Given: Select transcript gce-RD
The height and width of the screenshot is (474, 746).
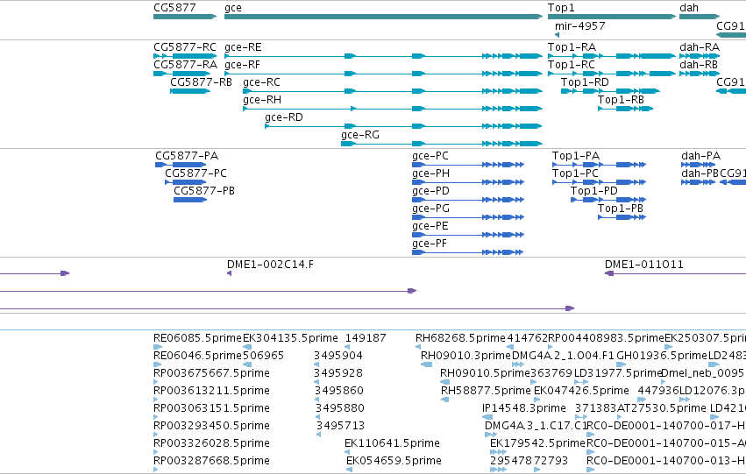Looking at the screenshot, I should pos(403,126).
